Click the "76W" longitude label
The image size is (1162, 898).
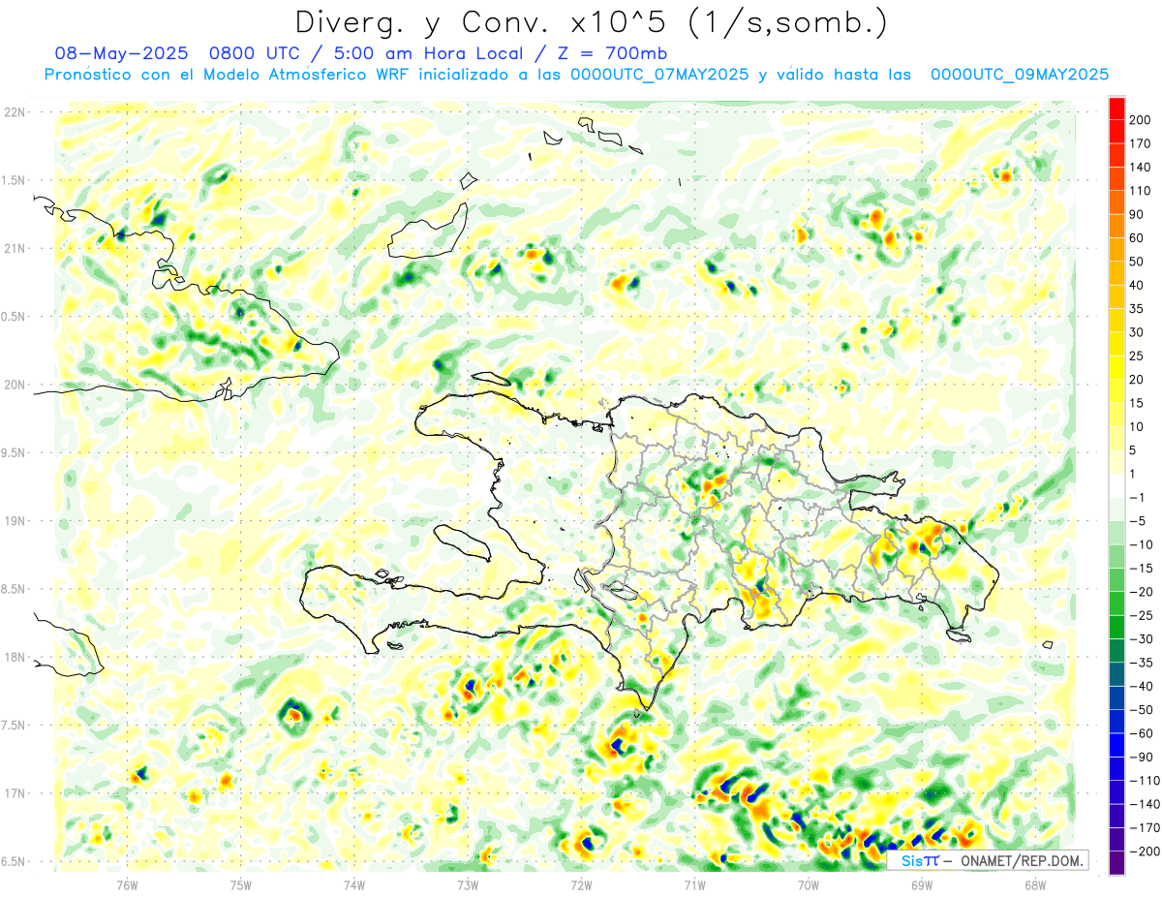click(x=127, y=884)
